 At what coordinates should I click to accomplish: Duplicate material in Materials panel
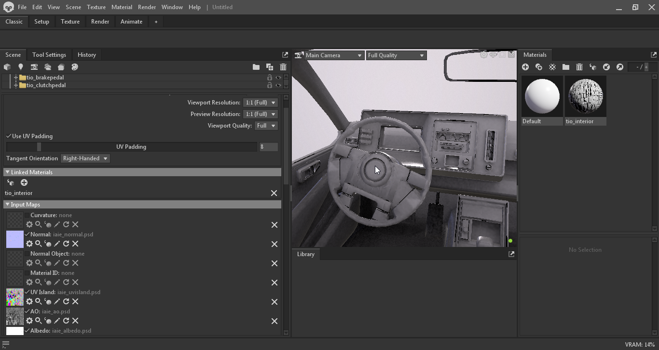click(x=539, y=67)
